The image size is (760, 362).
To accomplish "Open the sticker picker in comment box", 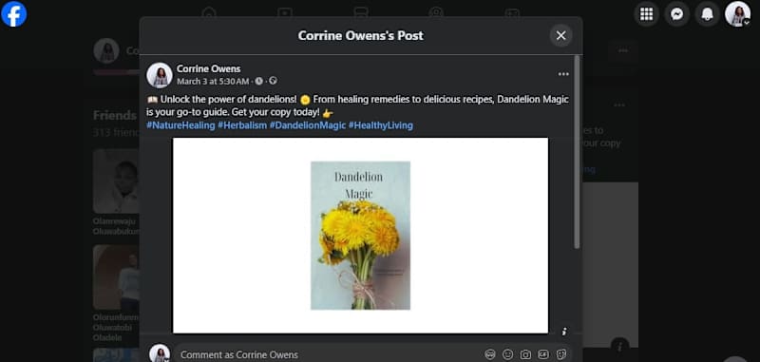I will (x=561, y=354).
